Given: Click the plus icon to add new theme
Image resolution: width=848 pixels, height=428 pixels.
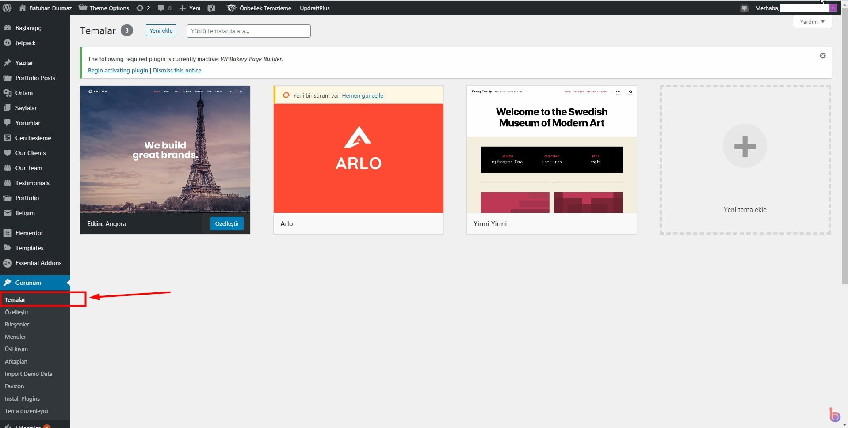Looking at the screenshot, I should 745,146.
